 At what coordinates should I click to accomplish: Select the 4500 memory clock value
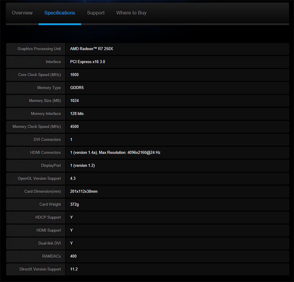74,127
